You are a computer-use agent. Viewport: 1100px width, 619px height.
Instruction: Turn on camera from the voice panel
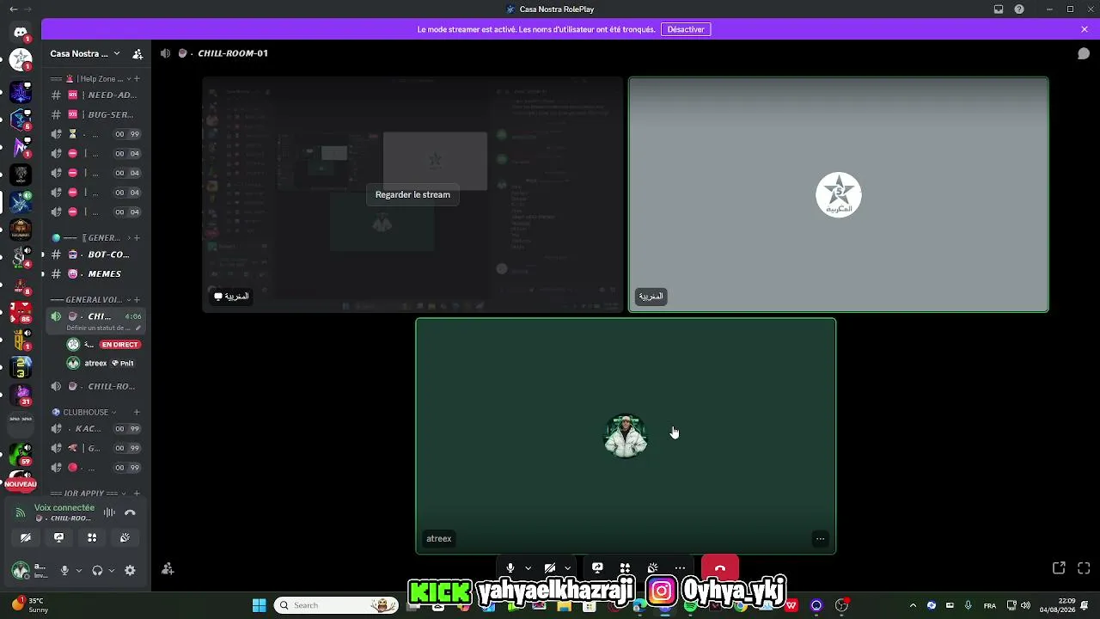(26, 538)
